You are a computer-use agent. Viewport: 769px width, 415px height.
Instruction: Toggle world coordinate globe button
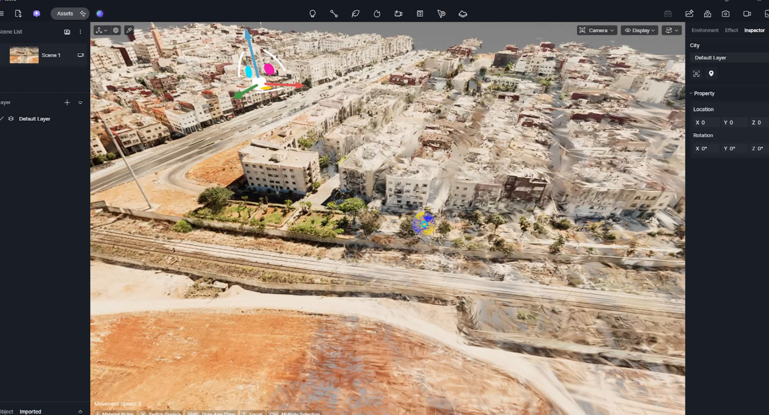tap(116, 30)
